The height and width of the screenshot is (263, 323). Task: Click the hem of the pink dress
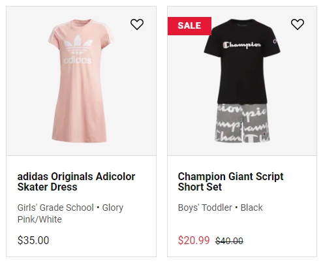(80, 139)
